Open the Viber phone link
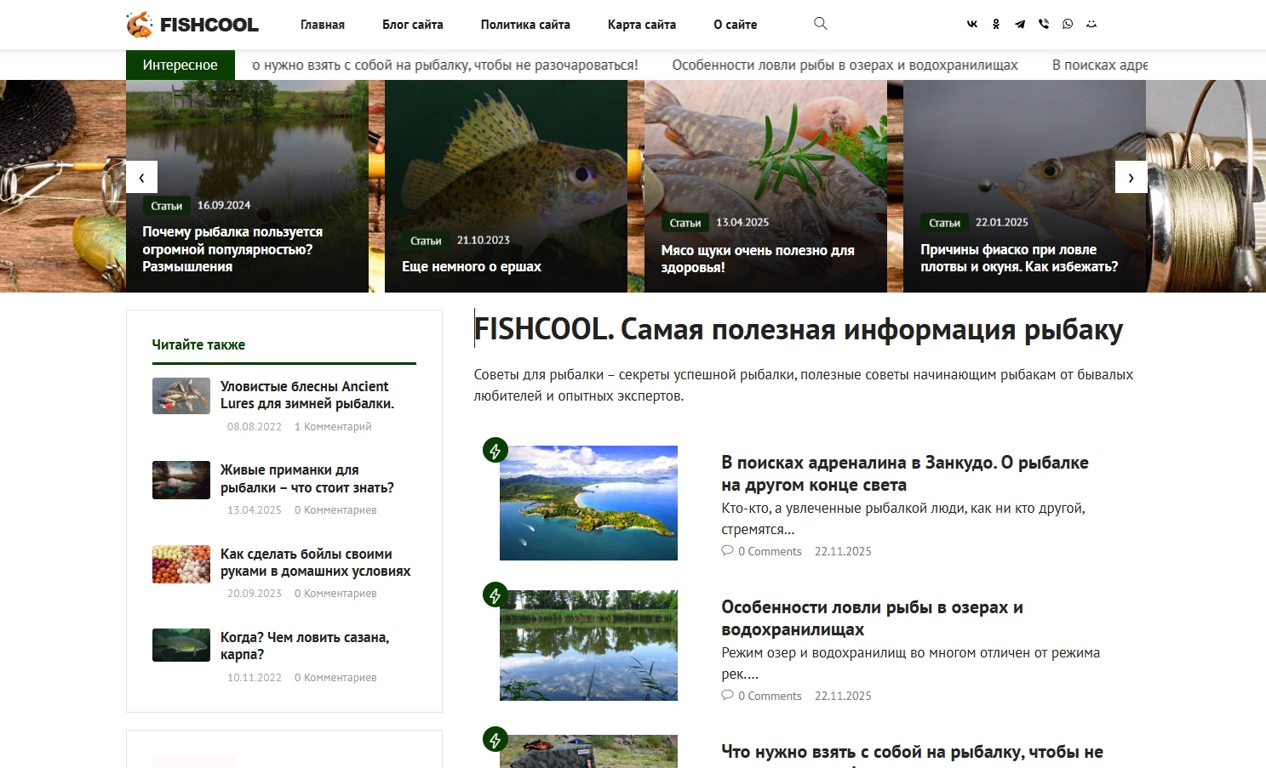This screenshot has width=1266, height=768. tap(1044, 25)
